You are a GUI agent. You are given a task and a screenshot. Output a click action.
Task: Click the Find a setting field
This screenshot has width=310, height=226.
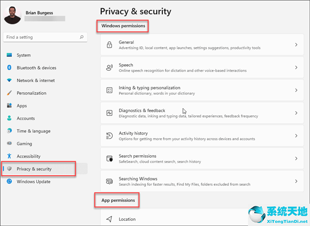(40, 37)
